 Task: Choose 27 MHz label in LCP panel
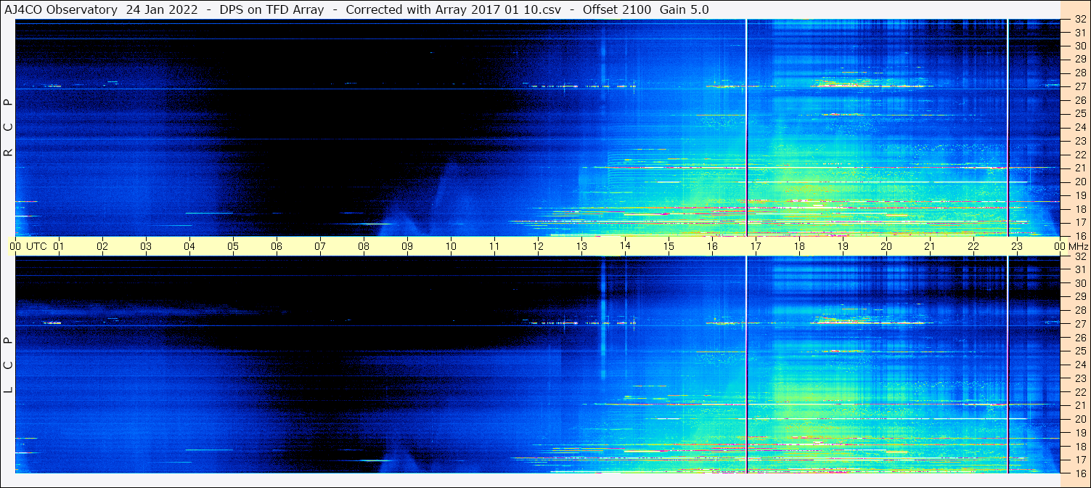tap(1079, 324)
